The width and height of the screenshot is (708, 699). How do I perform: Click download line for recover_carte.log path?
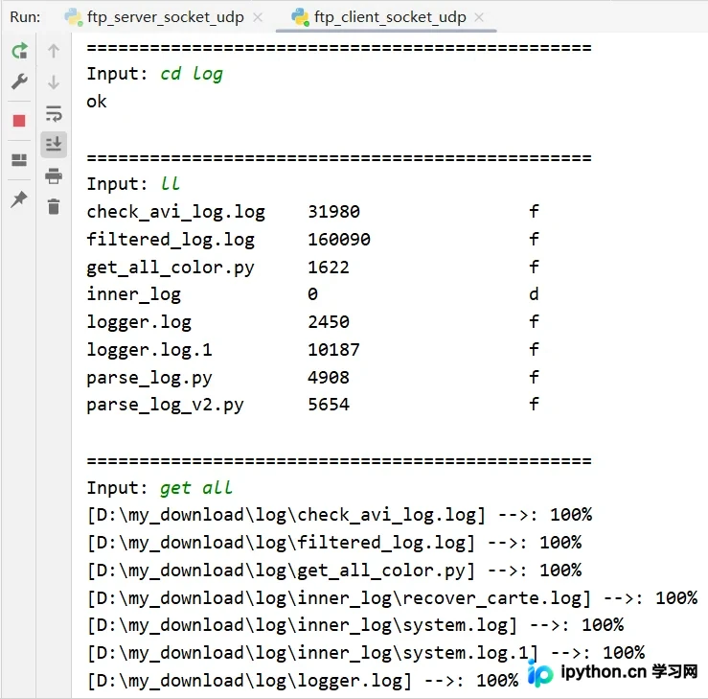pyautogui.click(x=392, y=598)
